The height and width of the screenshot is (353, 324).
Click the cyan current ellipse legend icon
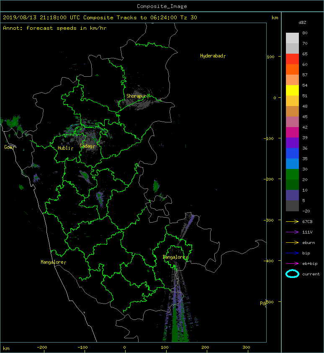[292, 274]
